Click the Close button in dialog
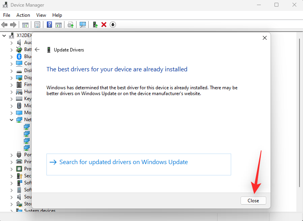303x221 pixels. (x=253, y=201)
